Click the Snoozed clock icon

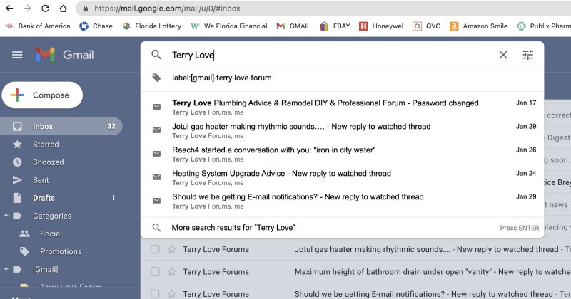pos(17,162)
